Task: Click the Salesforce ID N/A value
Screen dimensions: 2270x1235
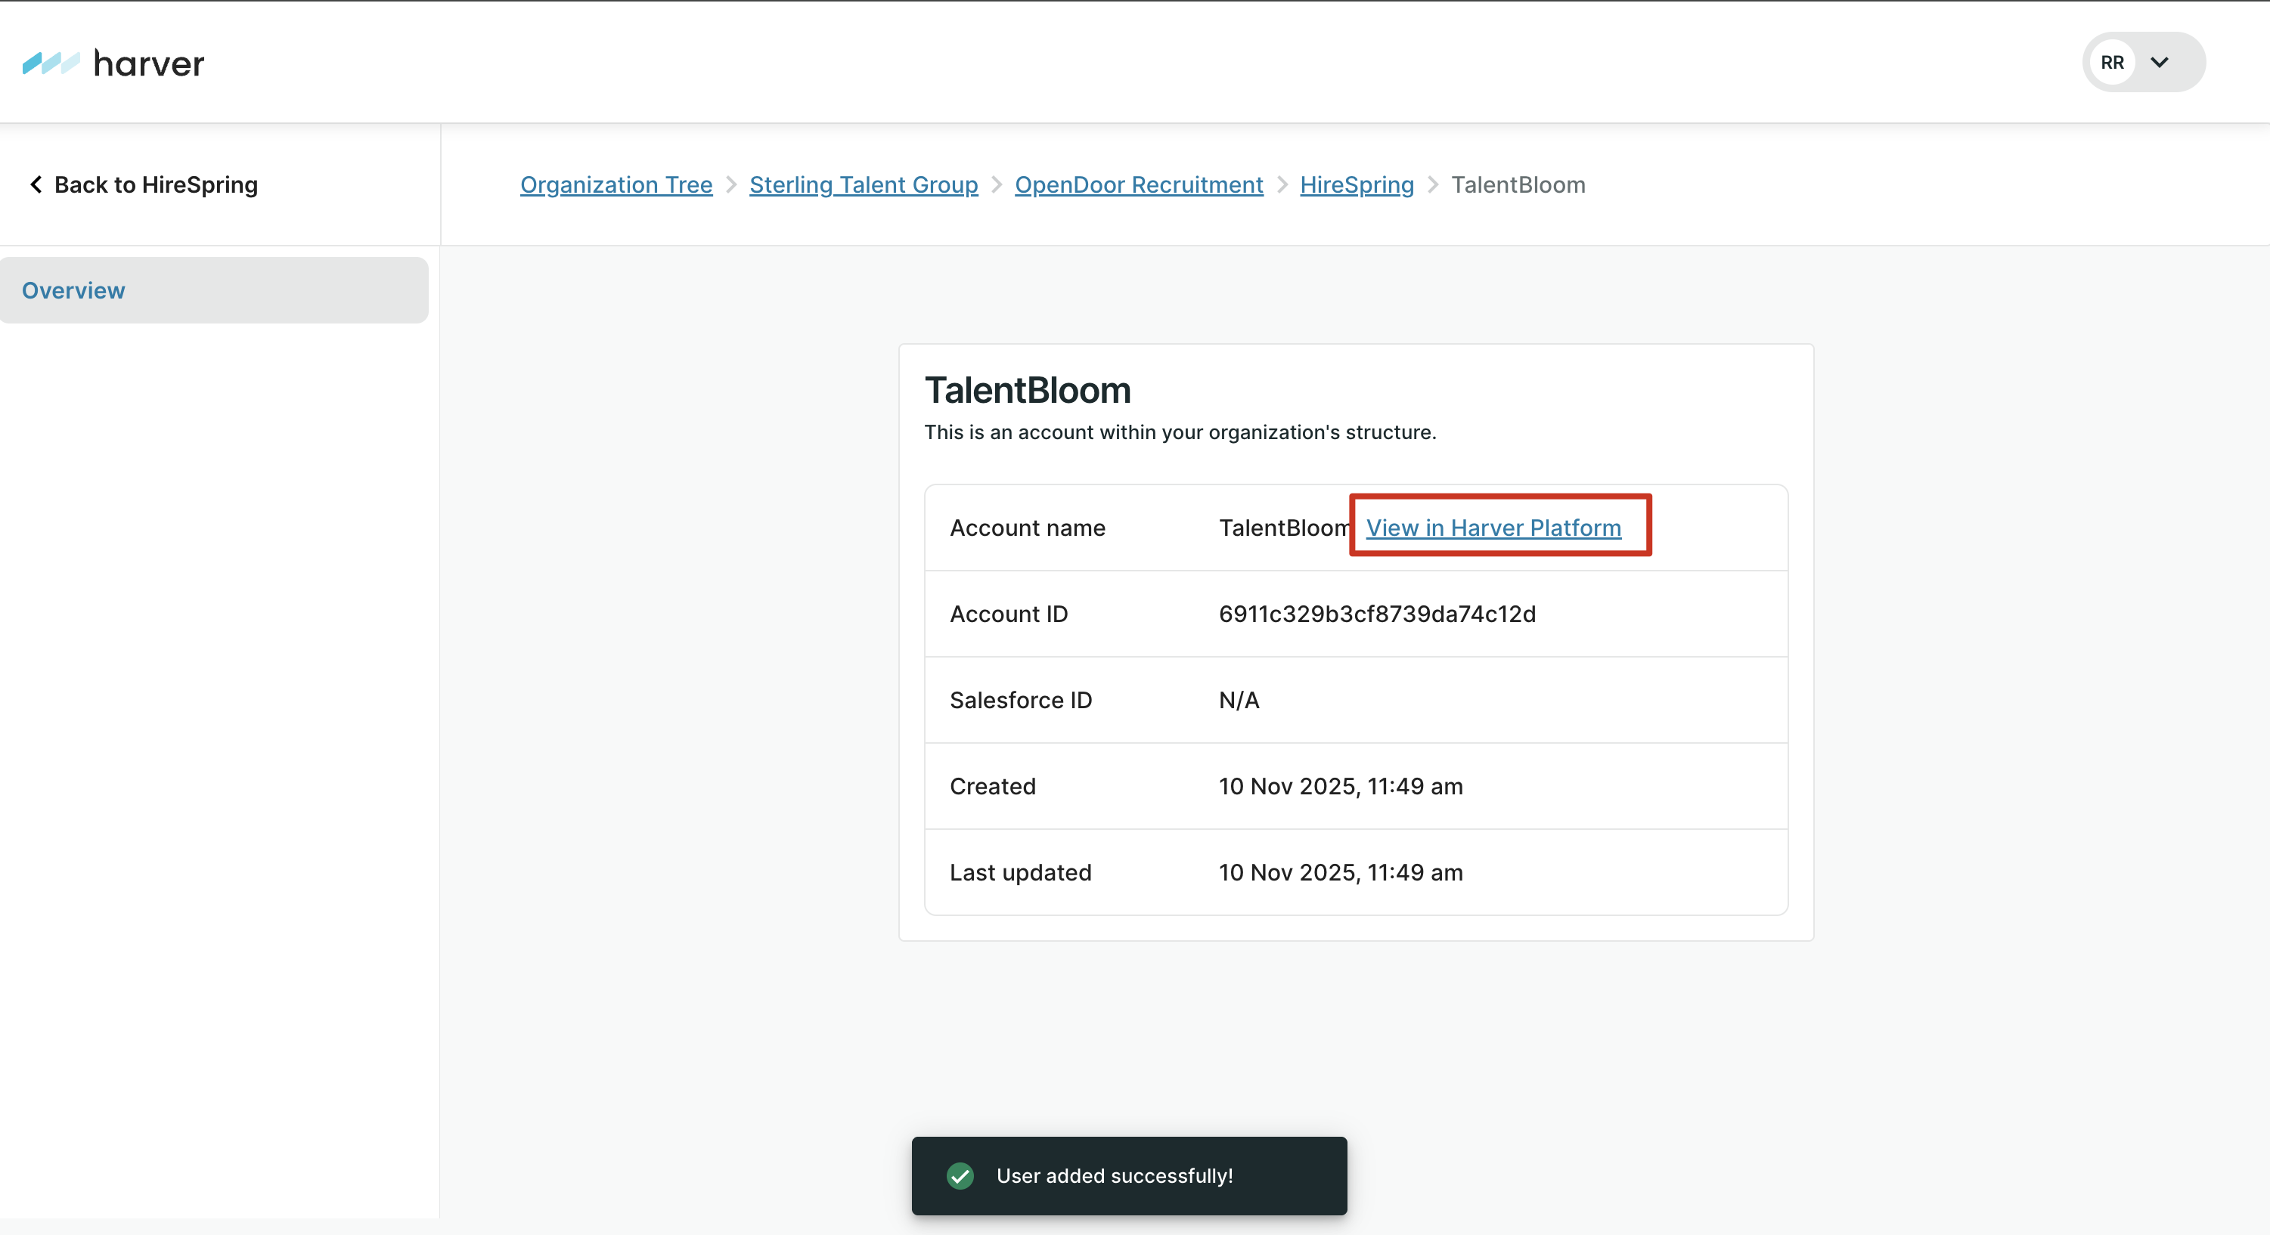Action: pos(1238,699)
